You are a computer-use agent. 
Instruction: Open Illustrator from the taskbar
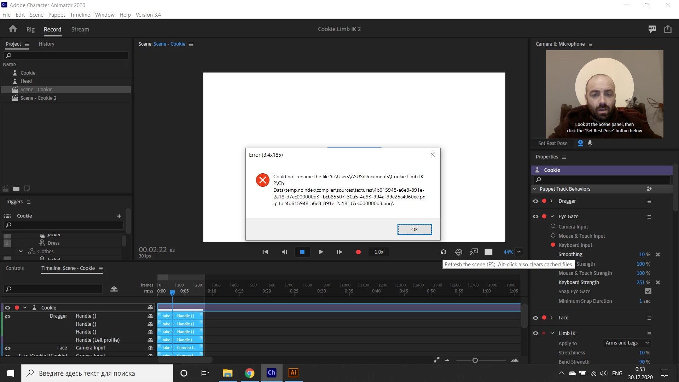coord(293,373)
